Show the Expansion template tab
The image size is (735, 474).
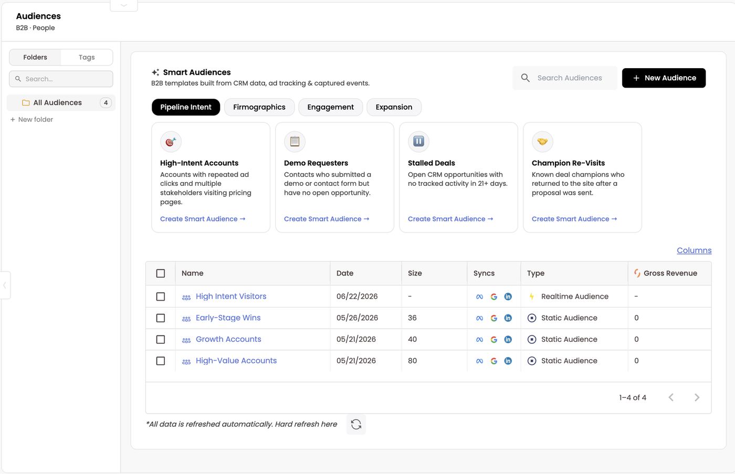[394, 107]
